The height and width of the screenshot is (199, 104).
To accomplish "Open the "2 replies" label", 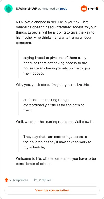I will tap(45, 180).
